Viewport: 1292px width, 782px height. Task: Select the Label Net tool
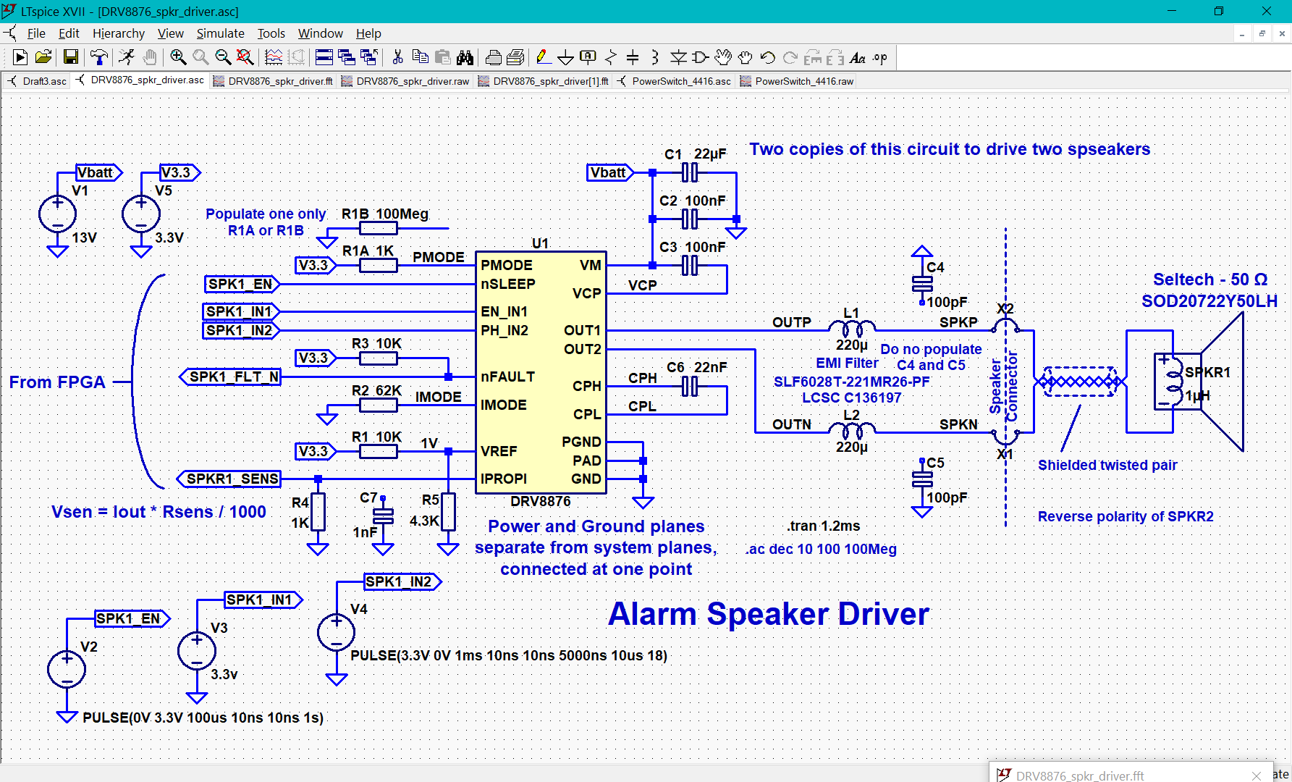[588, 57]
